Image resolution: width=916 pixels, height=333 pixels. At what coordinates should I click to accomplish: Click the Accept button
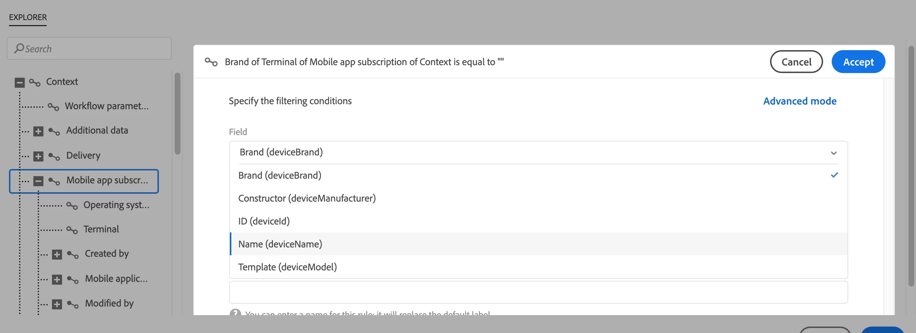(x=858, y=62)
